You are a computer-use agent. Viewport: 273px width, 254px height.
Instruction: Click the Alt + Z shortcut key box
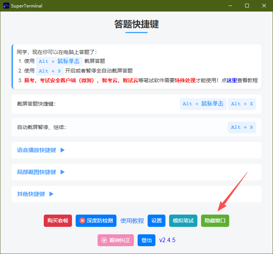tap(242, 104)
